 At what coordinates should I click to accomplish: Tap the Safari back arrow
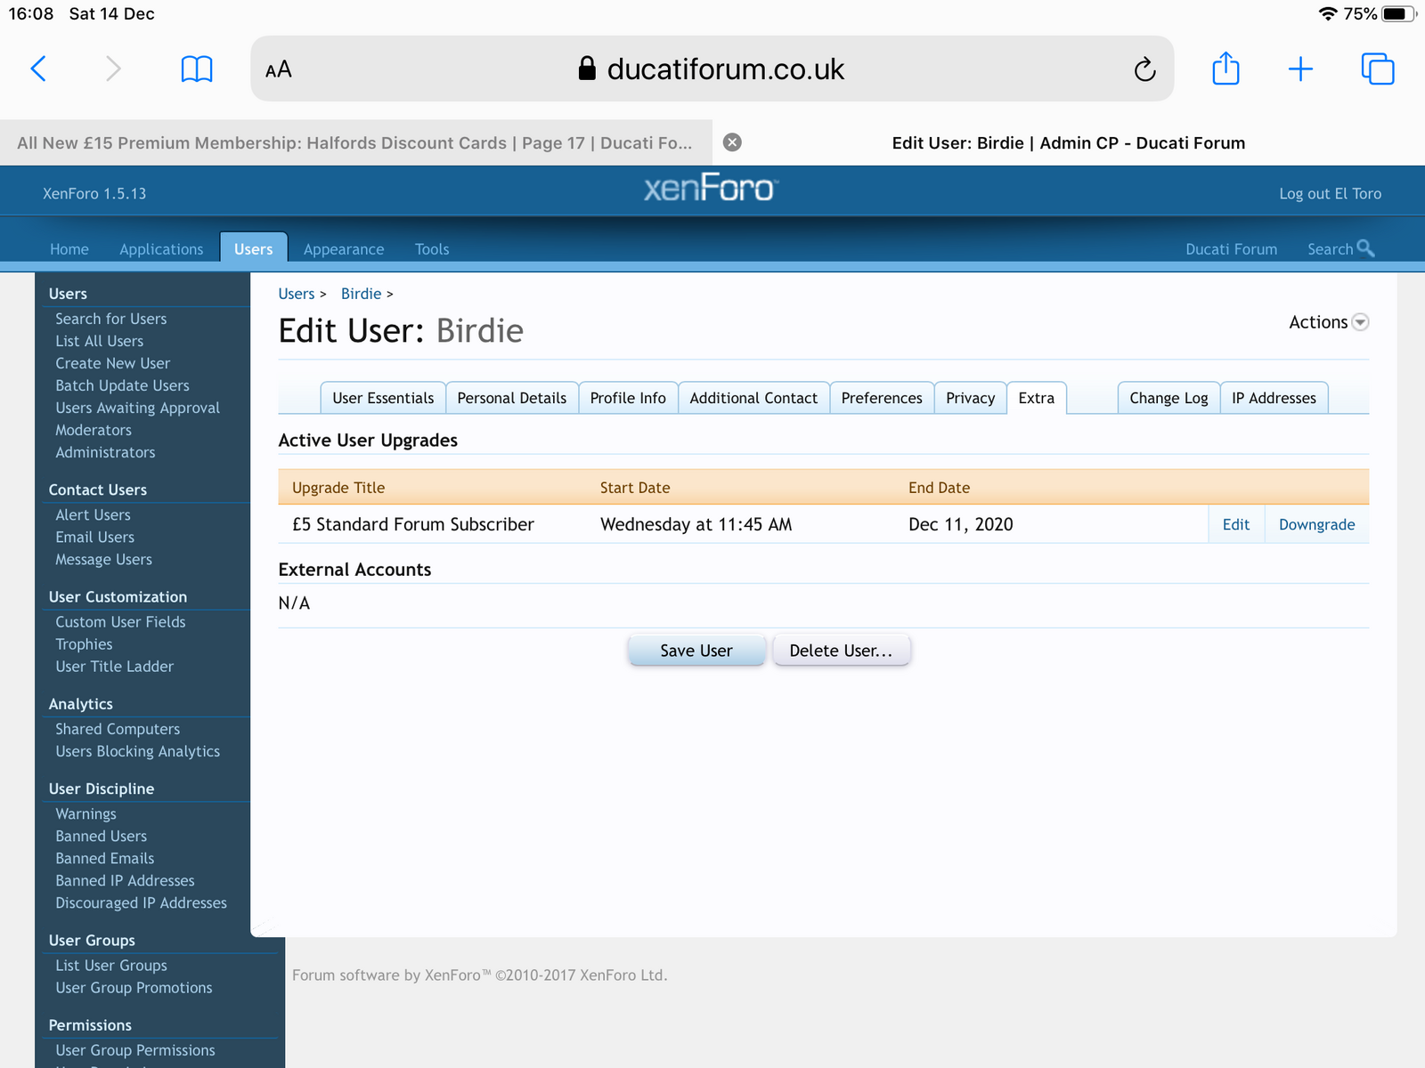[38, 69]
